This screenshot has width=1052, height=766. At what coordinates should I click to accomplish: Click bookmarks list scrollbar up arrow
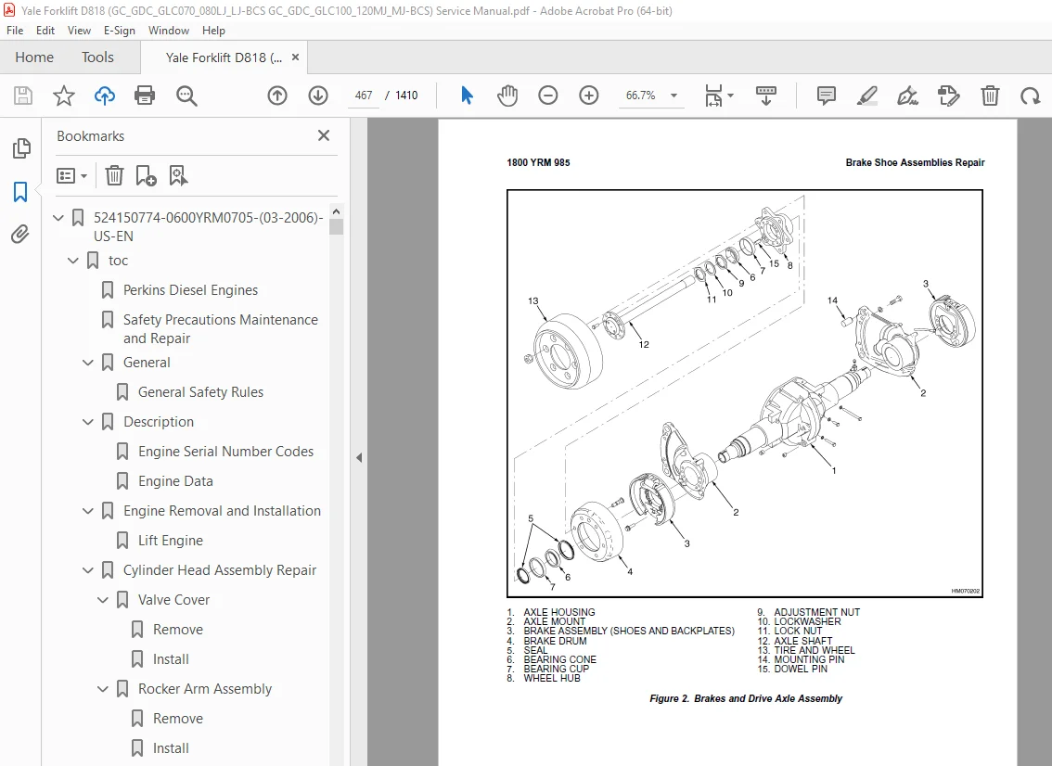(x=336, y=211)
